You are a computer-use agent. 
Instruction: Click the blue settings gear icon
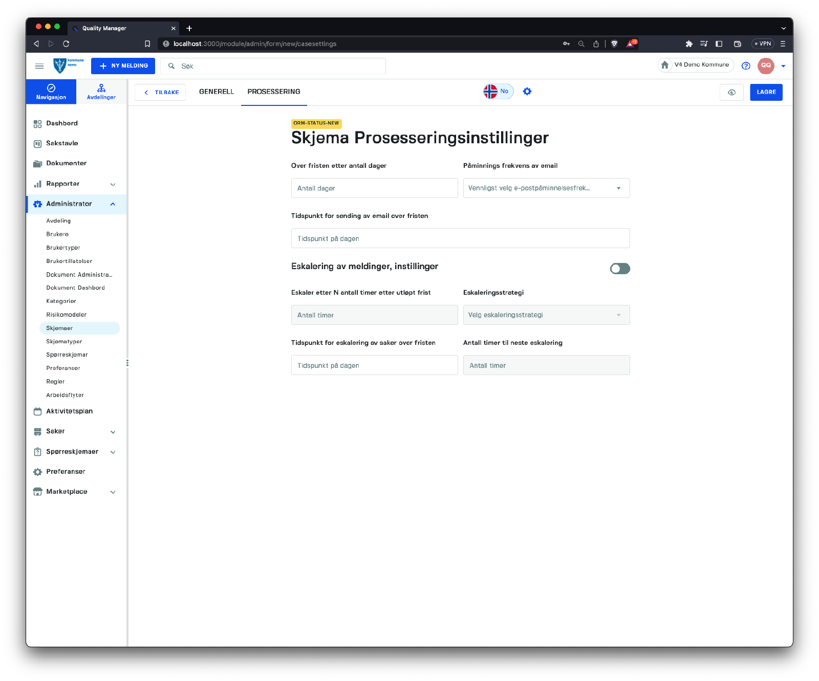[527, 92]
